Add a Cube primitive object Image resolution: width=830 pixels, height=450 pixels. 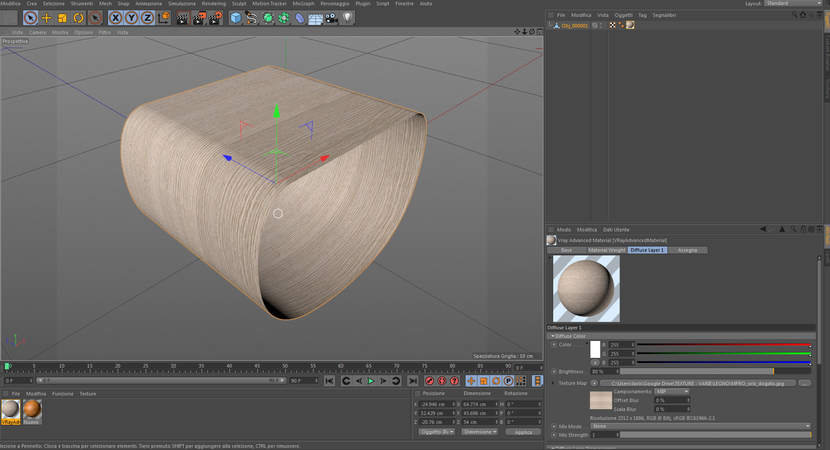pos(236,18)
